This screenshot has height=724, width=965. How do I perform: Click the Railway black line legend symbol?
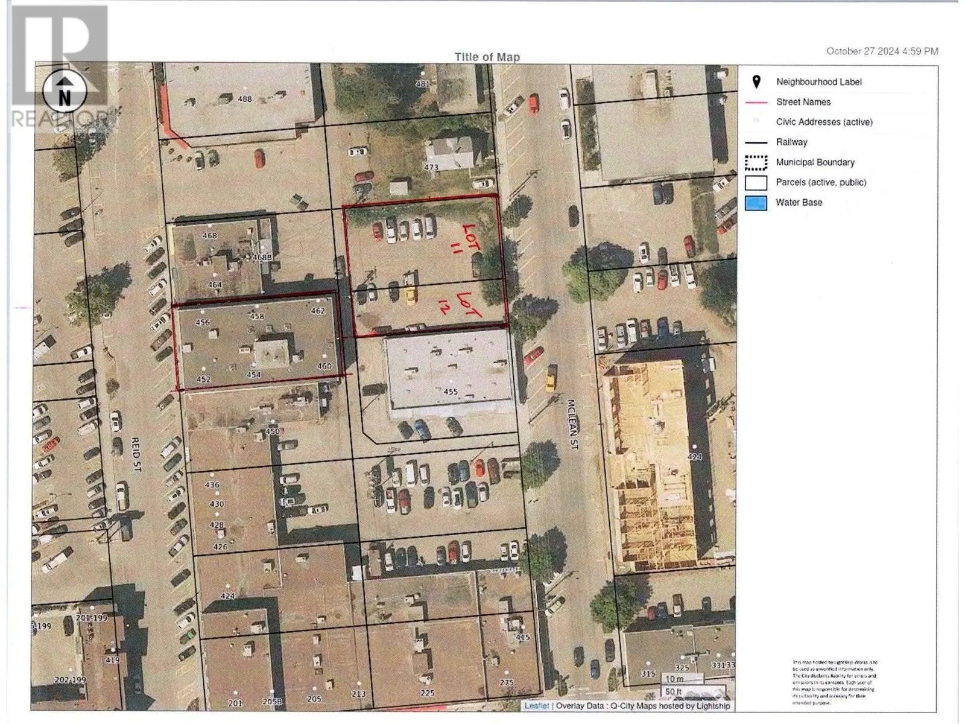click(756, 142)
